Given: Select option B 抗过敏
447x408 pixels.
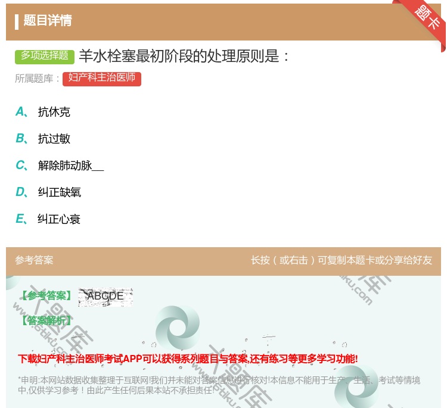Looking at the screenshot, I should click(43, 138).
